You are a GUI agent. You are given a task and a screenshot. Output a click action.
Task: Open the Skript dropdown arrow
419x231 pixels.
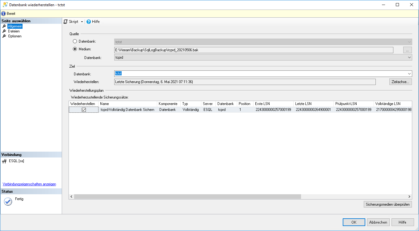(x=82, y=22)
